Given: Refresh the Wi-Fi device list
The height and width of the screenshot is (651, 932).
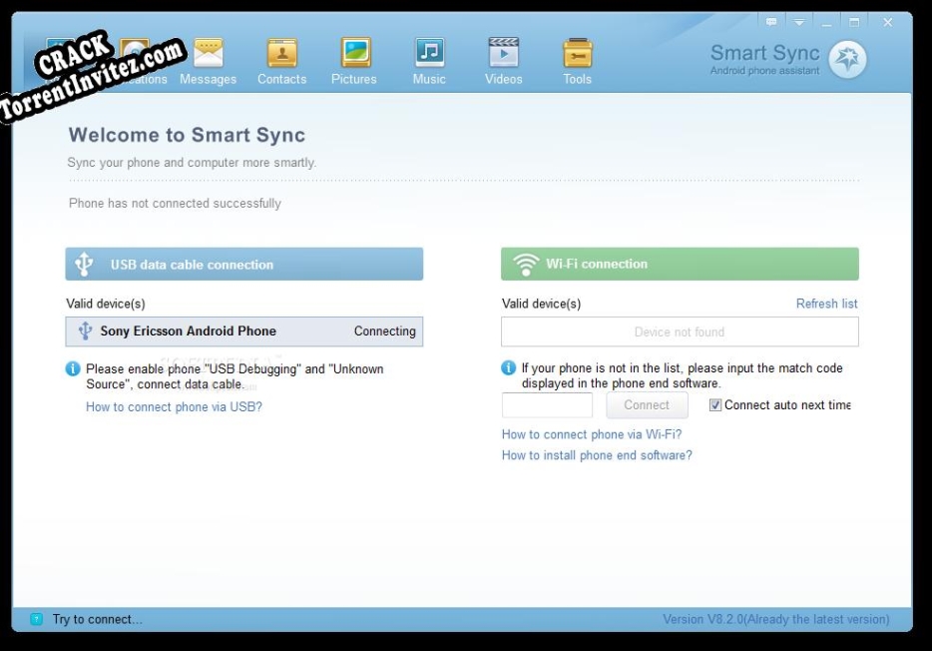Looking at the screenshot, I should [827, 303].
